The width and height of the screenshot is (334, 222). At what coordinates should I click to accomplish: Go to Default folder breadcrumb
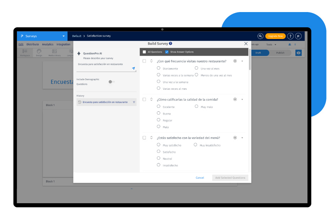pos(77,36)
